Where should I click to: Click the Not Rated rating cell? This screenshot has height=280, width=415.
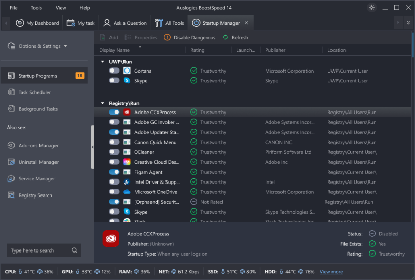pyautogui.click(x=211, y=202)
